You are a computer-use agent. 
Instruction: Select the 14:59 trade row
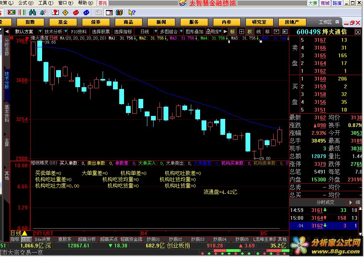[324, 210]
